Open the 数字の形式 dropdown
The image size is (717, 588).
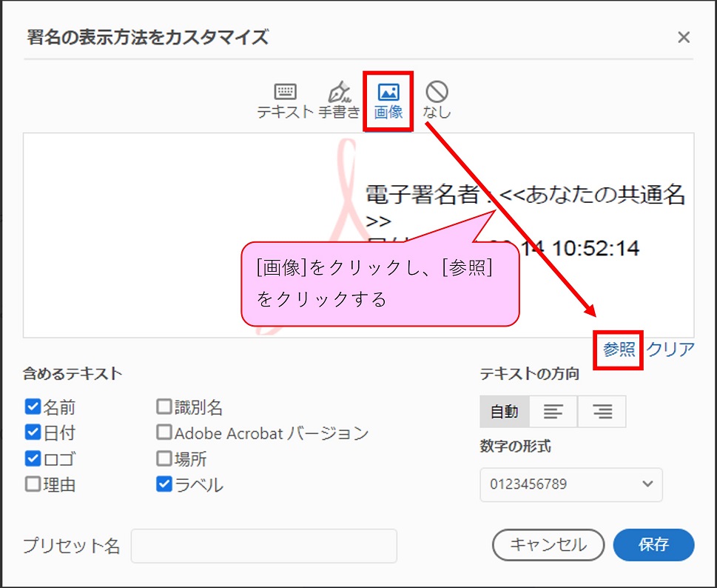coord(570,484)
